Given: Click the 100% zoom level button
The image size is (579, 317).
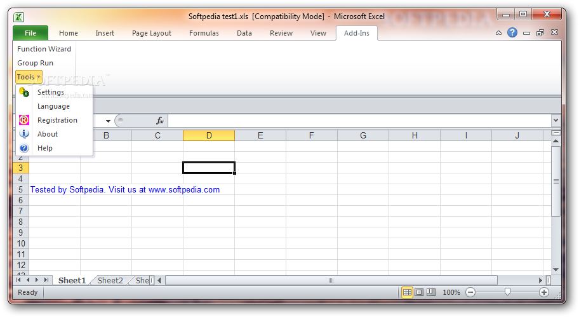Looking at the screenshot, I should pyautogui.click(x=451, y=292).
